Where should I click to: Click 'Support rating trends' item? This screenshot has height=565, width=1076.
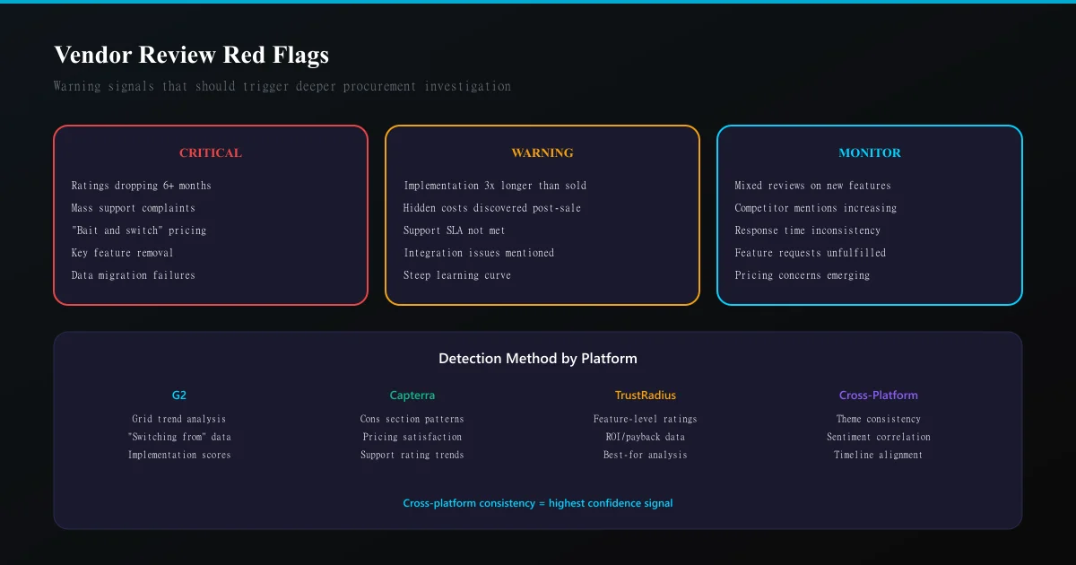[412, 455]
